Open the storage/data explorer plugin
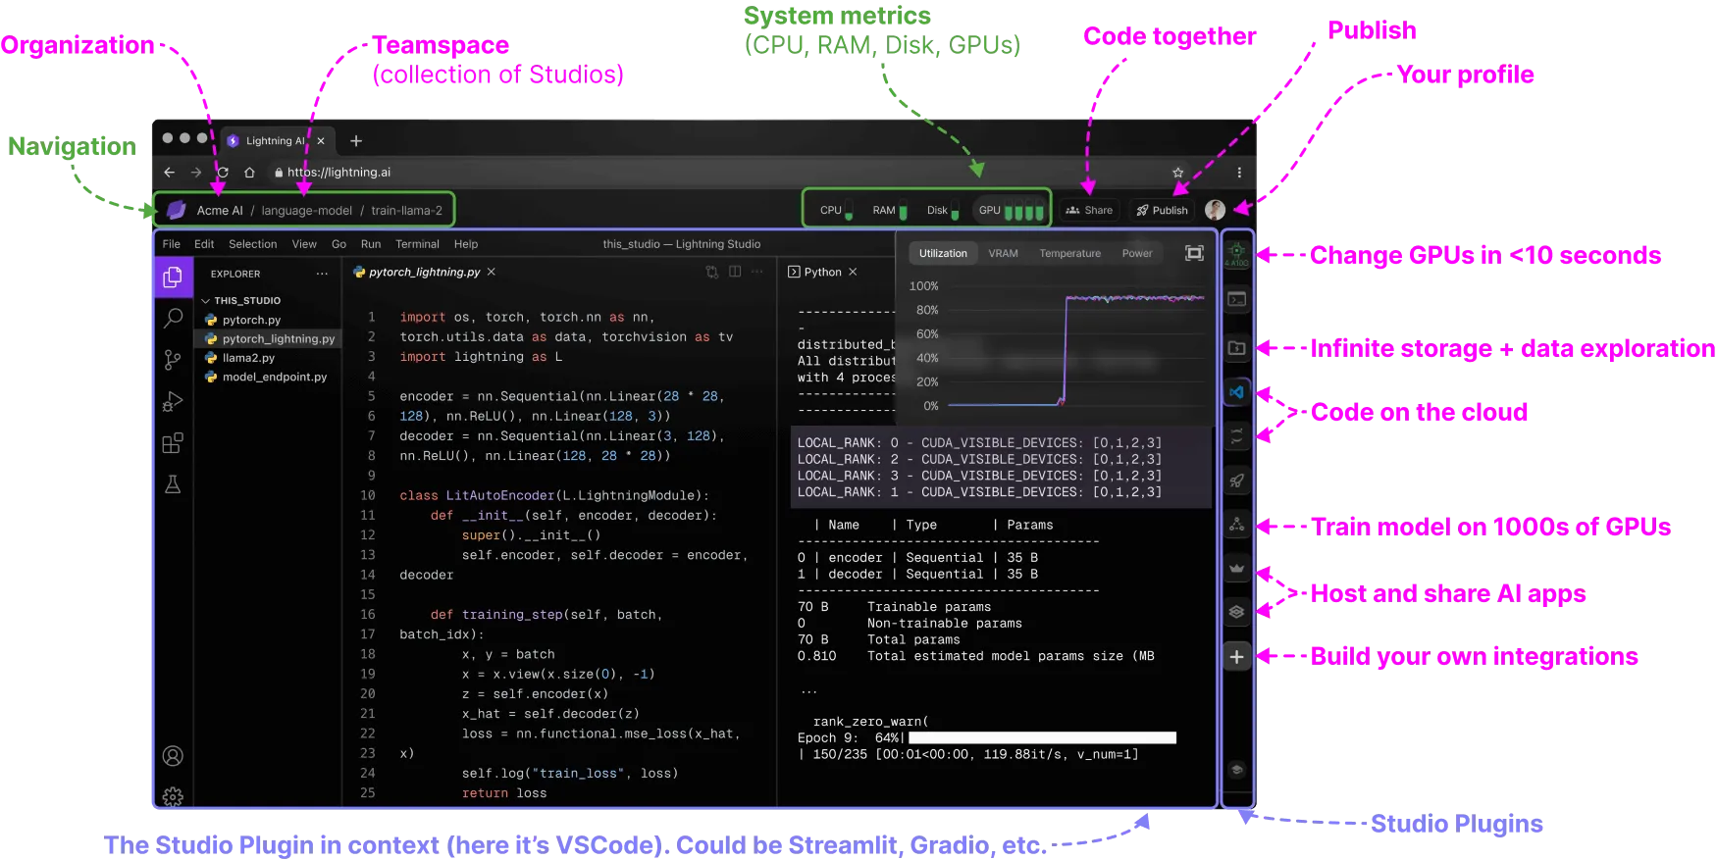 click(x=1236, y=348)
